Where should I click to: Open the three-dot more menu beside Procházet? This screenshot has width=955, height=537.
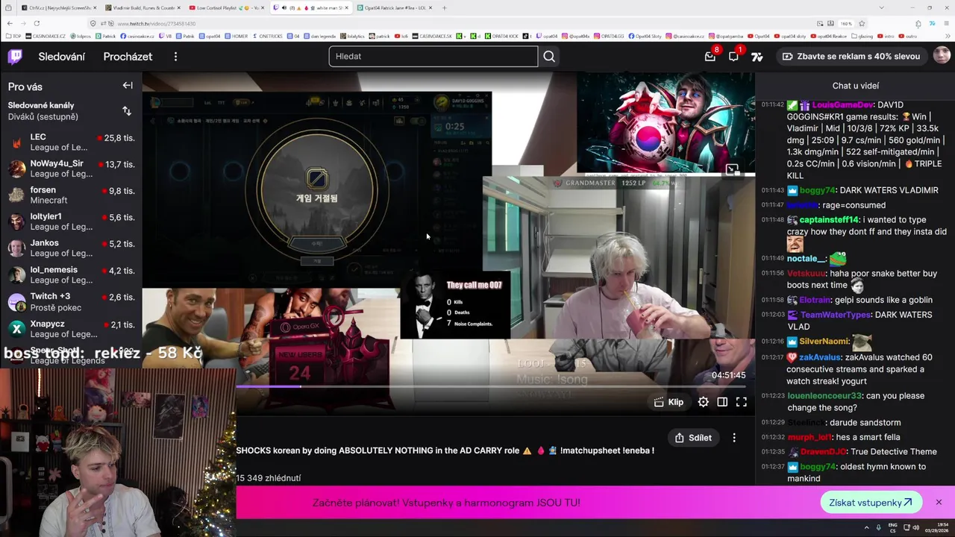(175, 57)
